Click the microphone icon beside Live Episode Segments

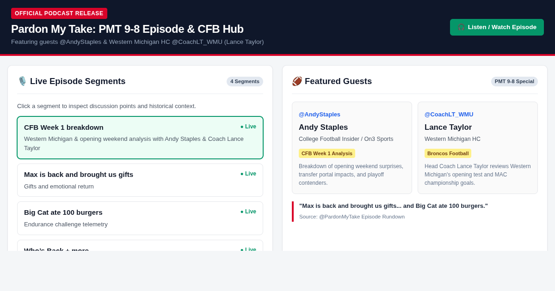click(22, 81)
